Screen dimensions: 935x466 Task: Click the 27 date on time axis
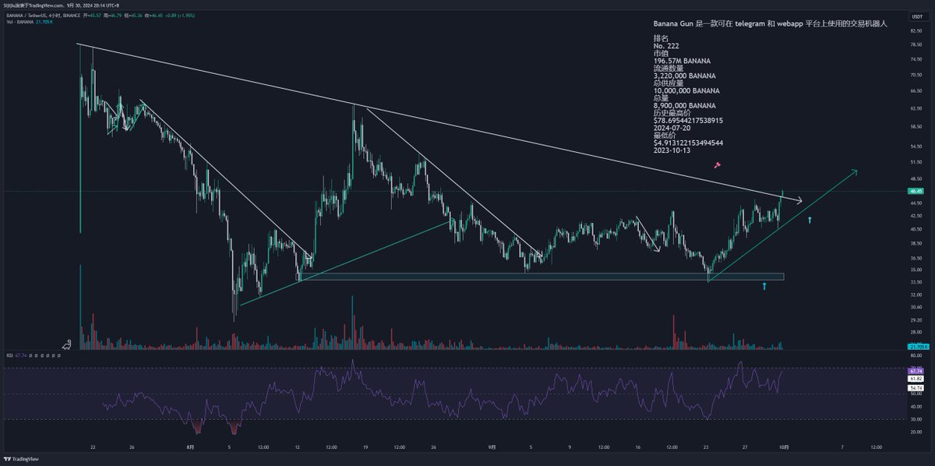tap(746, 447)
